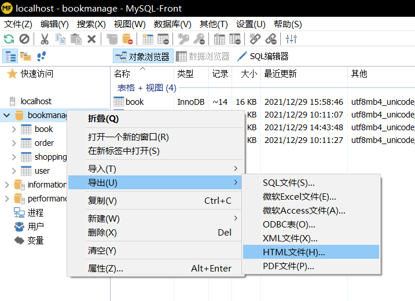
Task: Select the 变量 tree item
Action: coord(35,240)
